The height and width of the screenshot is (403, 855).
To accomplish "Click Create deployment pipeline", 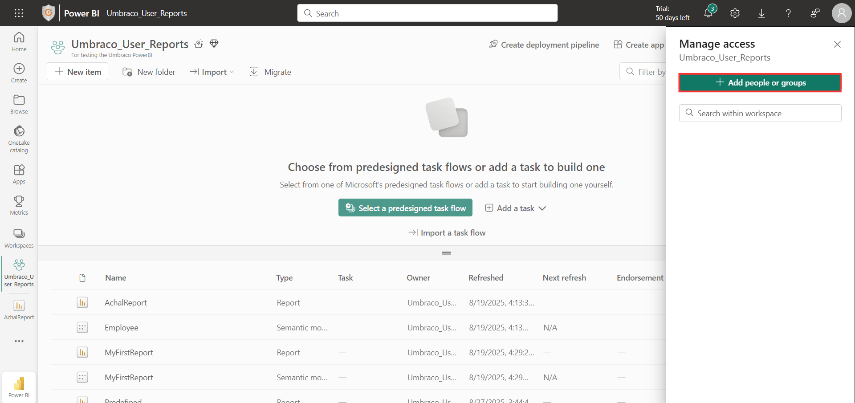I will [544, 45].
